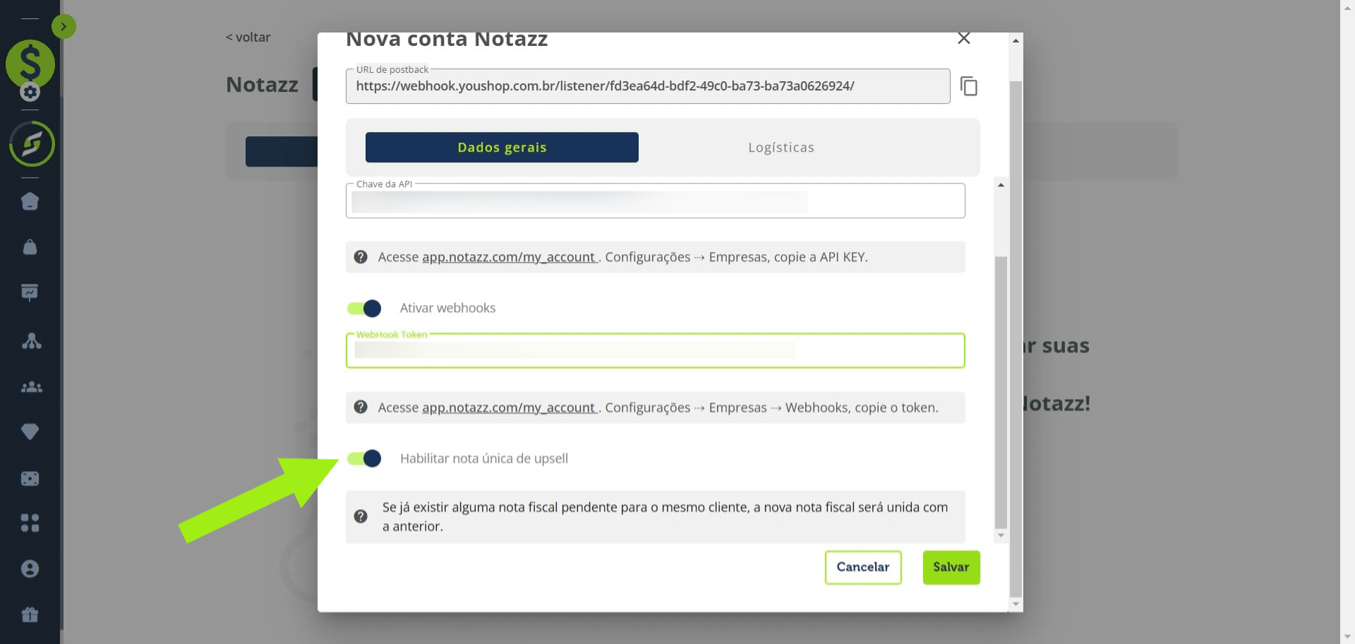The image size is (1355, 644).
Task: Focus the WebHook Token field
Action: pos(656,351)
